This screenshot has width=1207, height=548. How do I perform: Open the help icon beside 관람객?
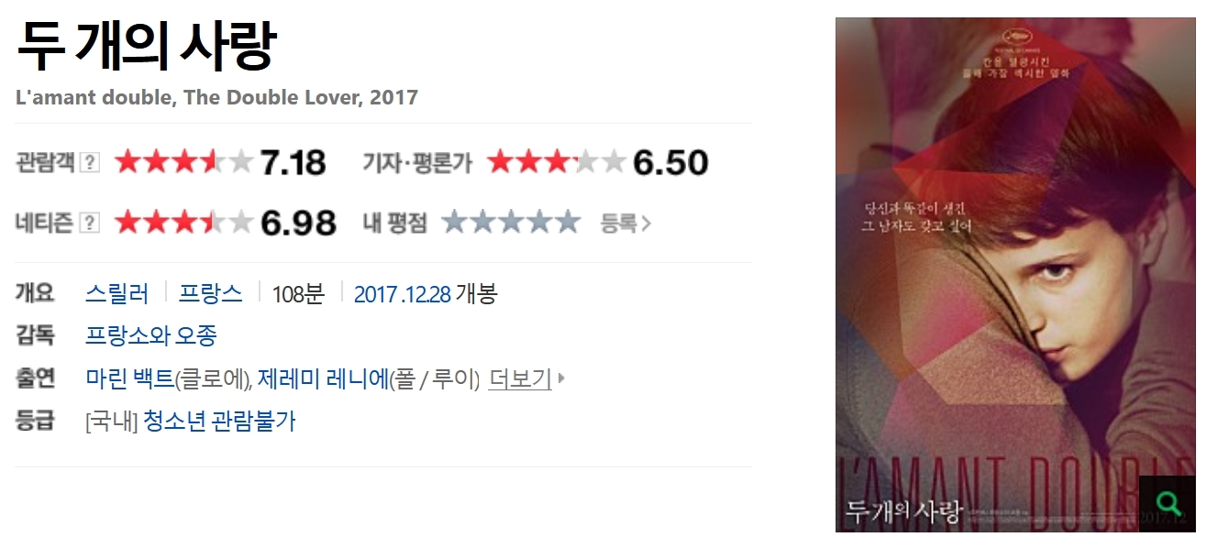(x=90, y=163)
